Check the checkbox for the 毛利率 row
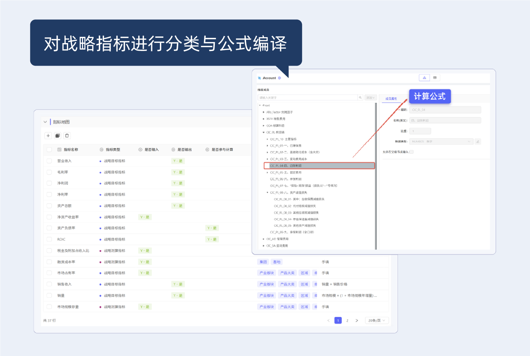The width and height of the screenshot is (530, 356). tap(49, 172)
